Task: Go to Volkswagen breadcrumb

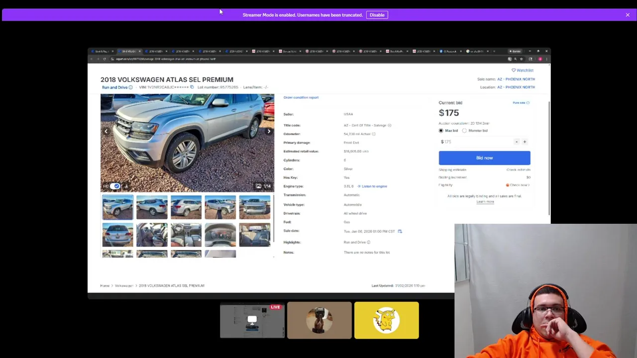Action: tap(124, 286)
